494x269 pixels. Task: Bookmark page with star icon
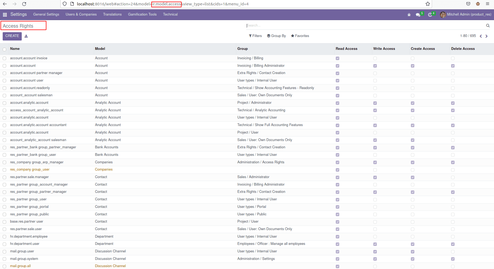tap(428, 4)
